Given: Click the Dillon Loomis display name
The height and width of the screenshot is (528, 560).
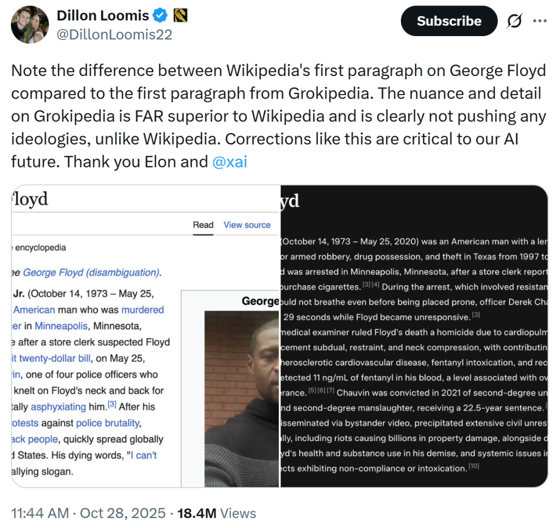Looking at the screenshot, I should (103, 16).
